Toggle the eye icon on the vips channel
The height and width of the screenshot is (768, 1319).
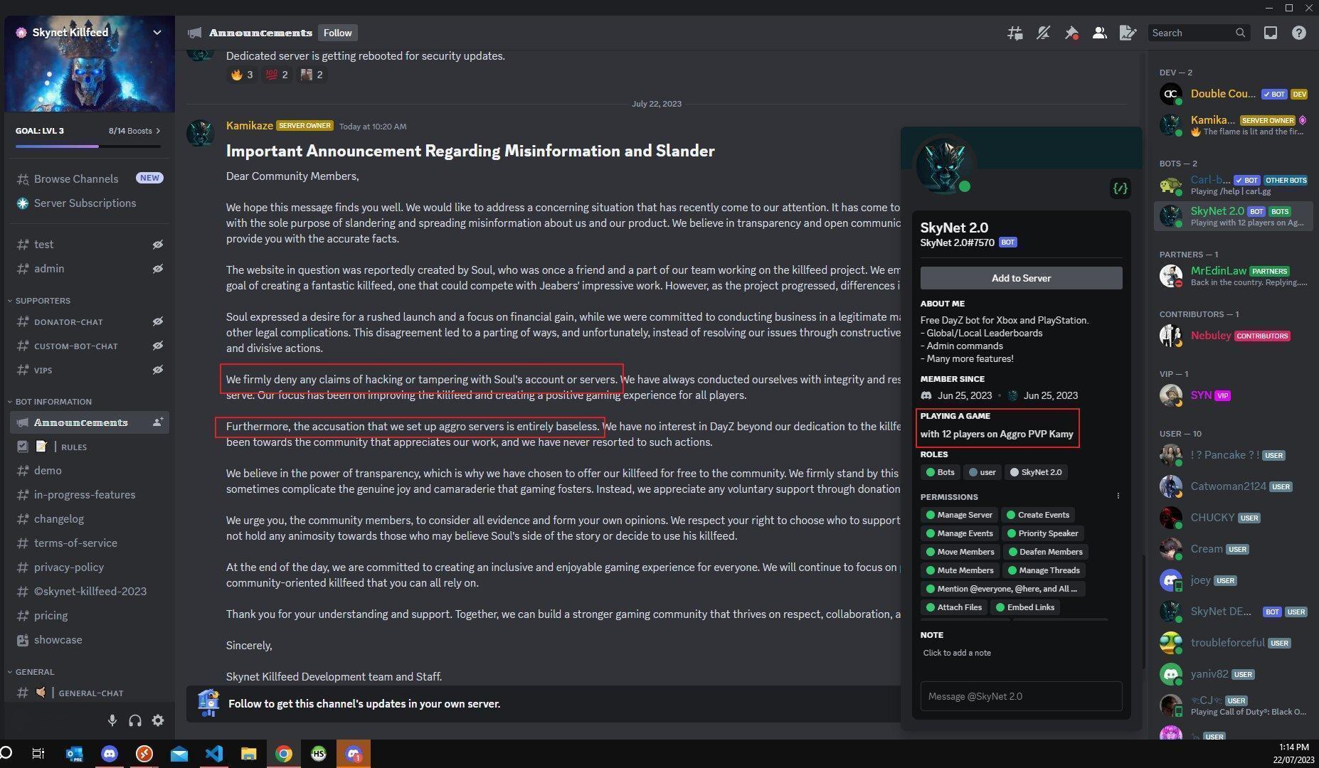[158, 370]
